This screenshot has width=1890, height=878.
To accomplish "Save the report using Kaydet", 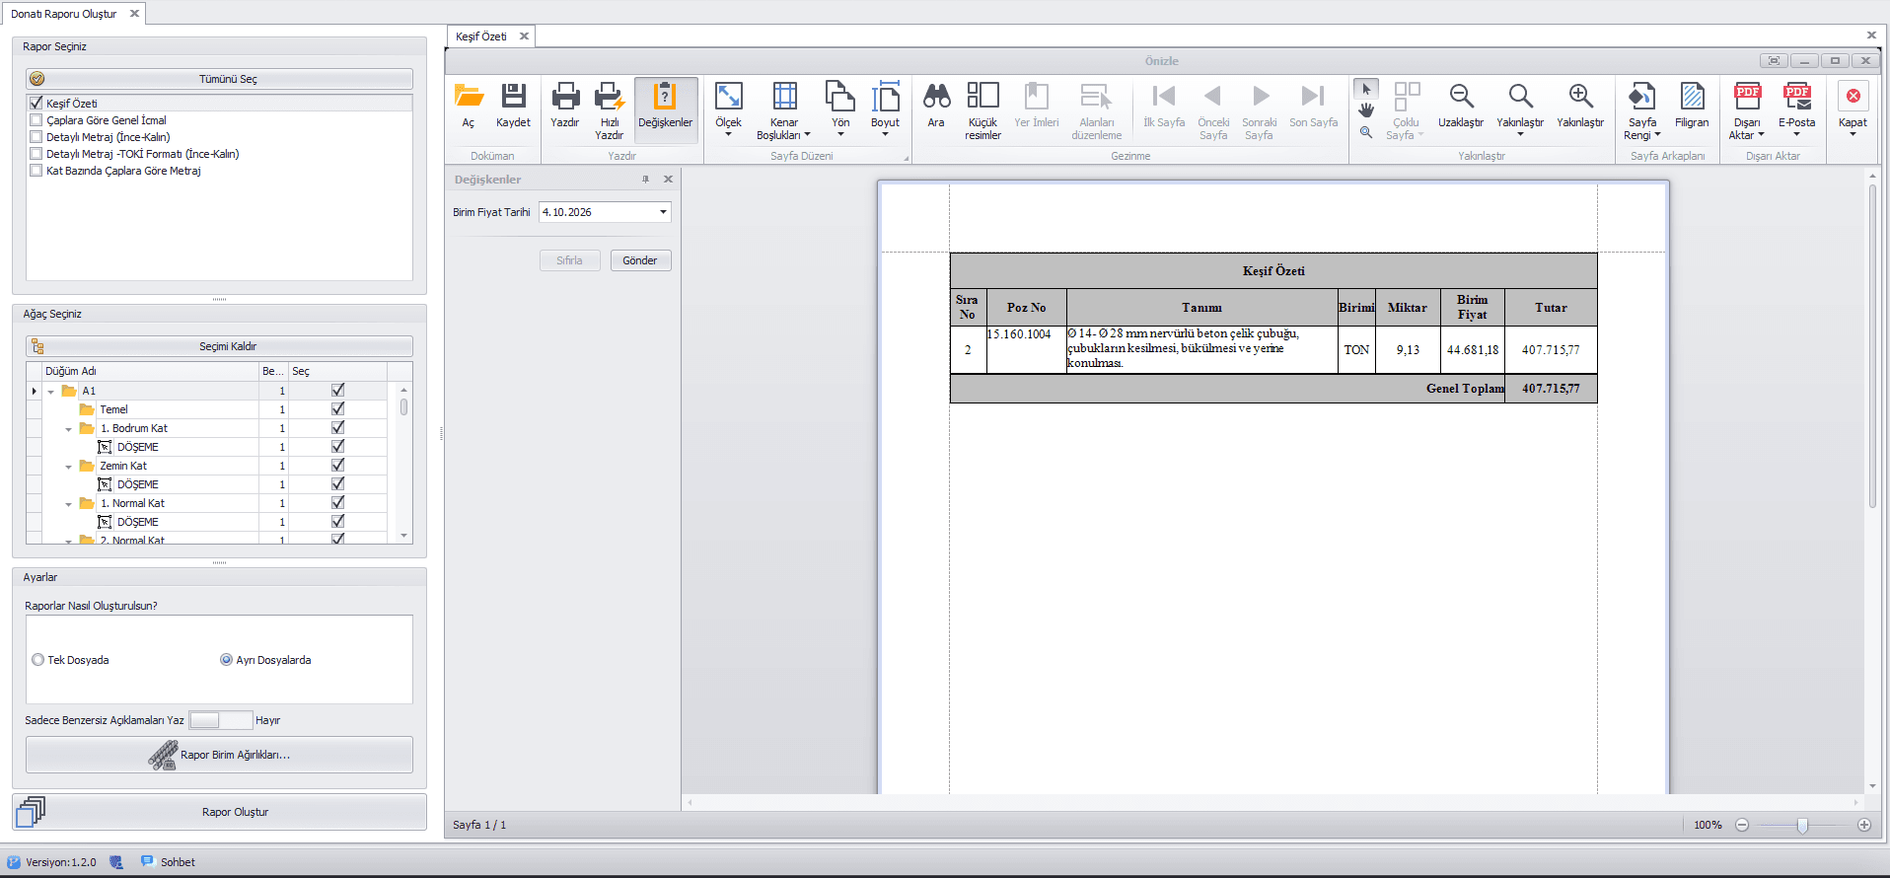I will pyautogui.click(x=513, y=106).
